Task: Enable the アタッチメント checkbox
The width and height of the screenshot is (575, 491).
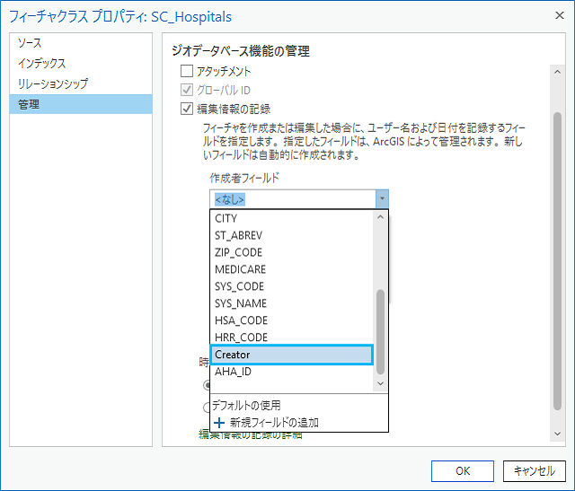Action: pos(187,71)
